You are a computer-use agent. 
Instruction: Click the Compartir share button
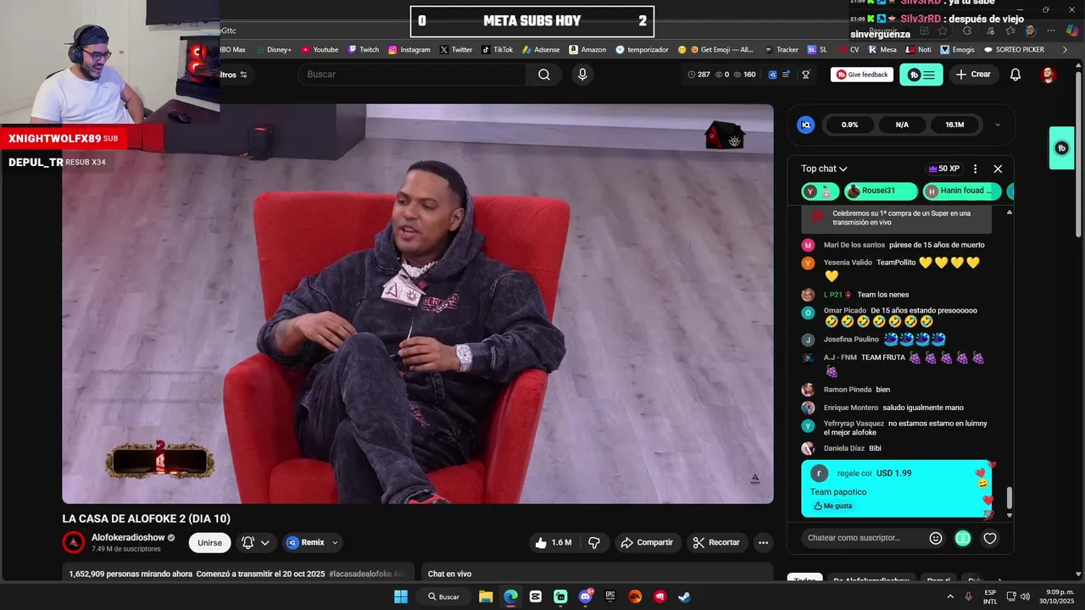(648, 542)
